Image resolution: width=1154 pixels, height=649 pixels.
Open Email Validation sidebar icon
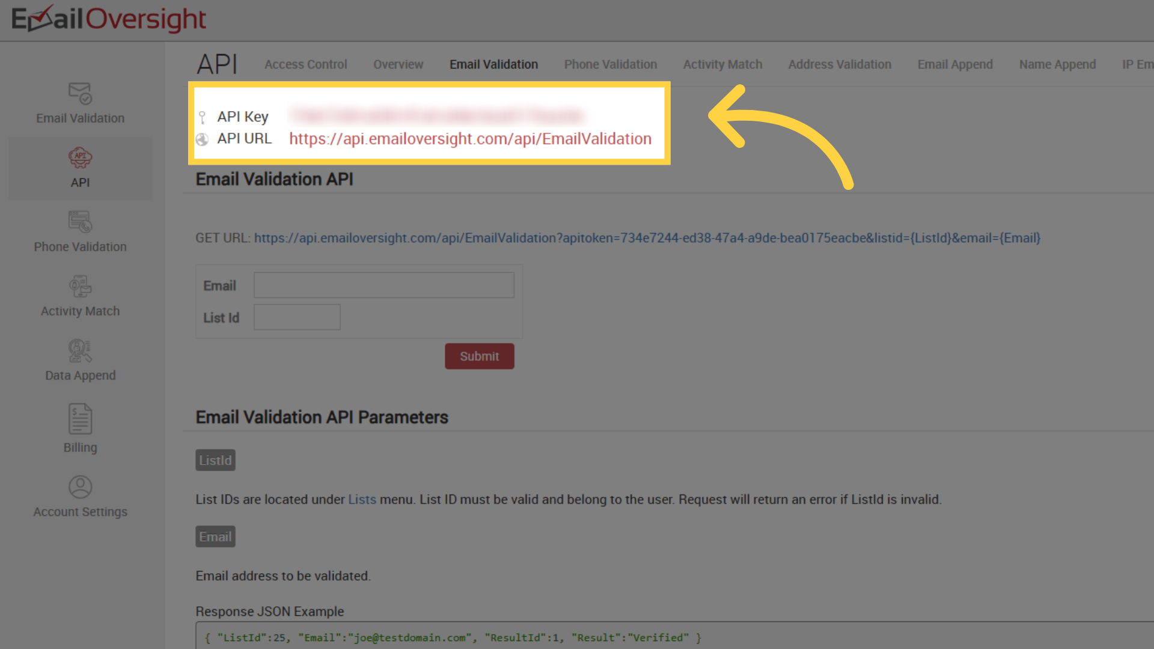pyautogui.click(x=80, y=93)
